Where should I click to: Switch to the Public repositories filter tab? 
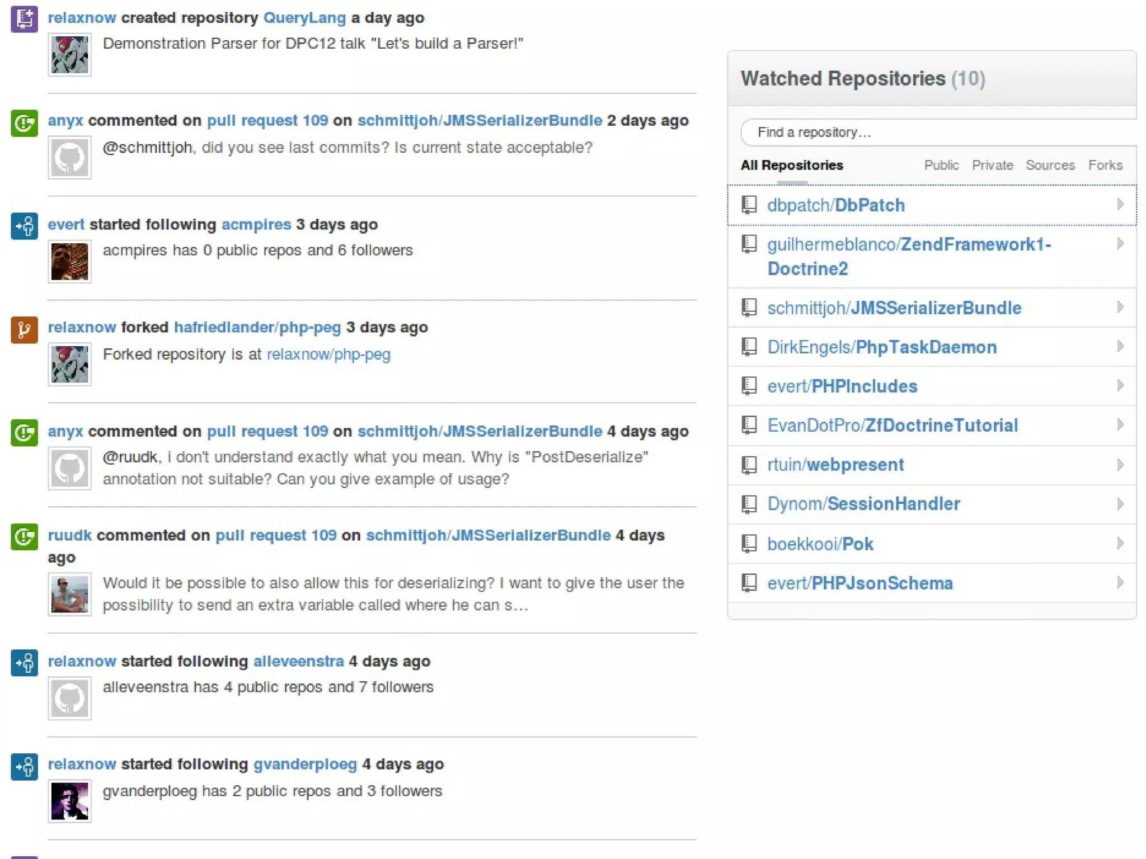(941, 166)
